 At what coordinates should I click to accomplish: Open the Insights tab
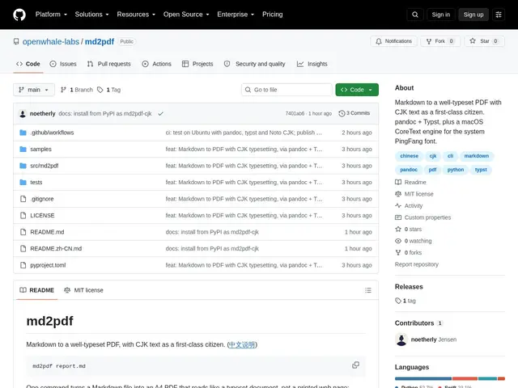[312, 64]
